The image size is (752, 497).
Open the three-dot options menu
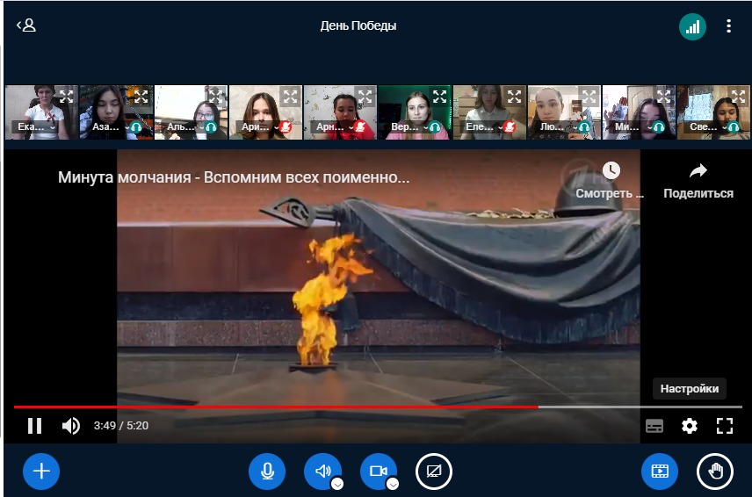[x=728, y=26]
